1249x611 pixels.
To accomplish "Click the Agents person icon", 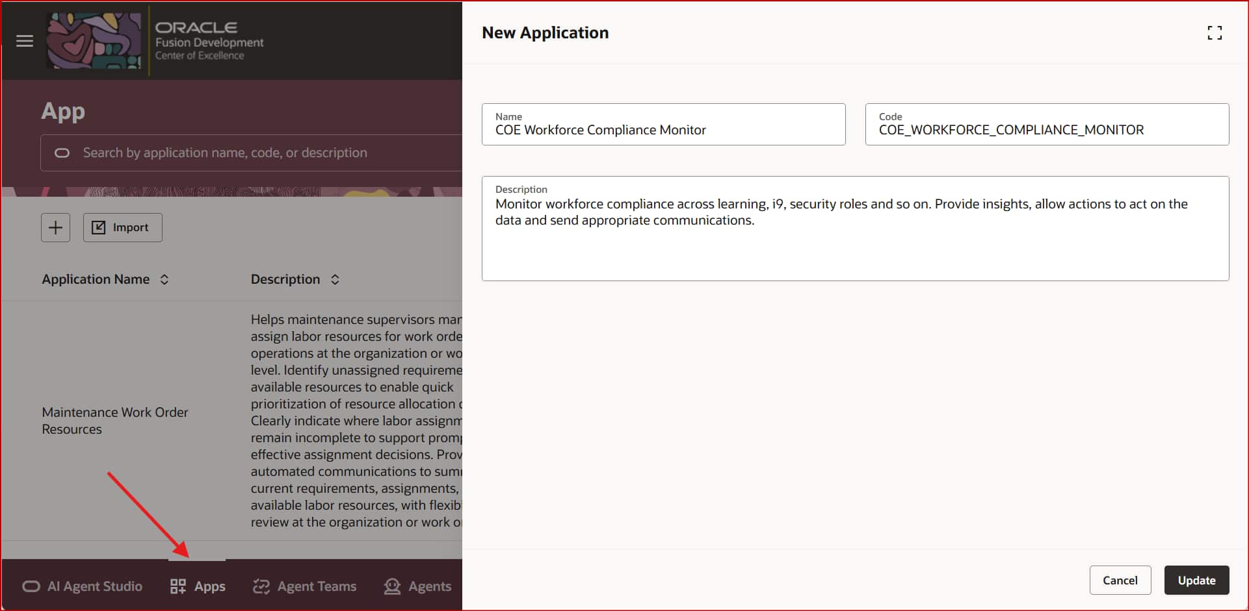I will [392, 586].
